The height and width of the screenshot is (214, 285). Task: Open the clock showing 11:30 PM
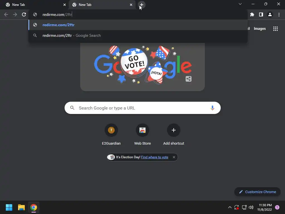(x=264, y=207)
